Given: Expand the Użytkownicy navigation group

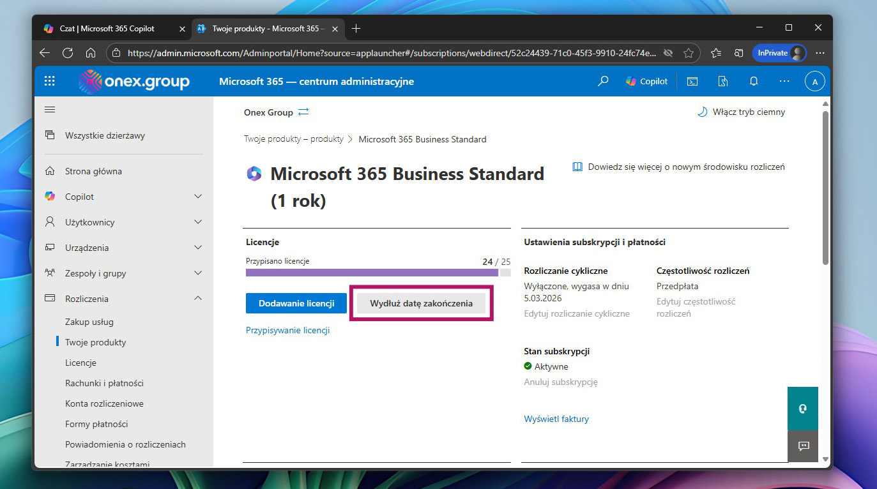Looking at the screenshot, I should [x=198, y=222].
